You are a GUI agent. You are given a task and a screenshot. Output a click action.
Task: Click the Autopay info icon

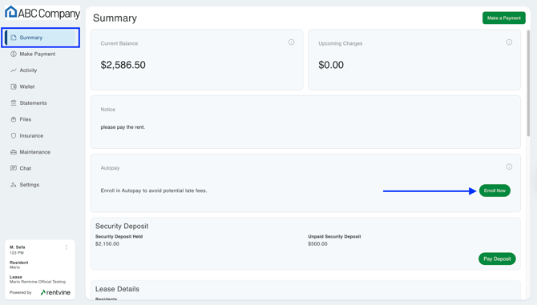509,167
